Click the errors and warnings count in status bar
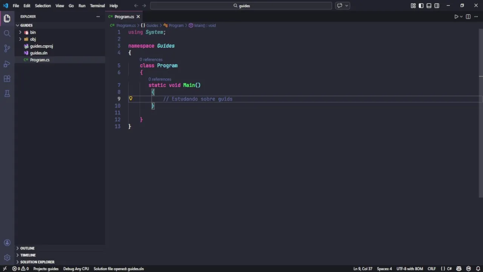This screenshot has height=272, width=483. (x=20, y=269)
